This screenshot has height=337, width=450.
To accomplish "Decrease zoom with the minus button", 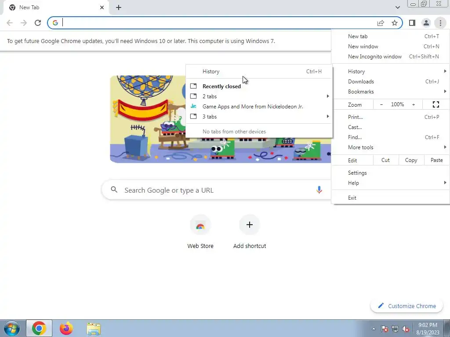I will (x=381, y=104).
